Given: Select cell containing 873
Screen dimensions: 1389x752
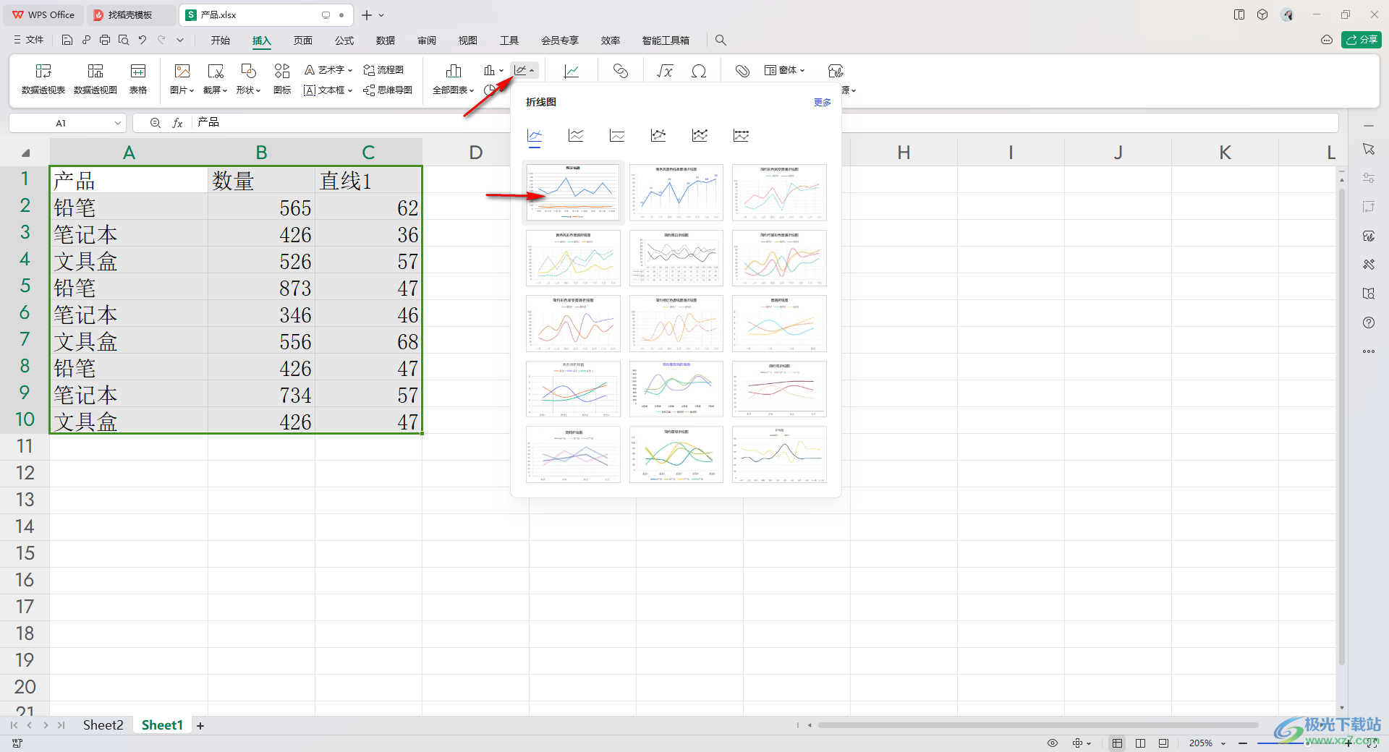Looking at the screenshot, I should point(261,288).
